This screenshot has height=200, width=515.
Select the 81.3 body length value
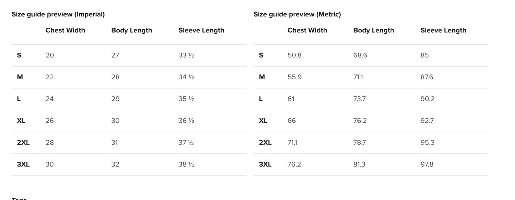[359, 164]
